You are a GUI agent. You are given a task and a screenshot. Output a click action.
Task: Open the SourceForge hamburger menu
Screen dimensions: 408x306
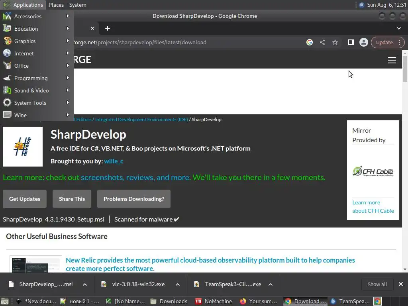(392, 60)
